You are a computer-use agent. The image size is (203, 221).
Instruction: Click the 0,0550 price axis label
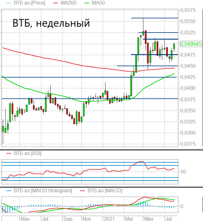[188, 21]
